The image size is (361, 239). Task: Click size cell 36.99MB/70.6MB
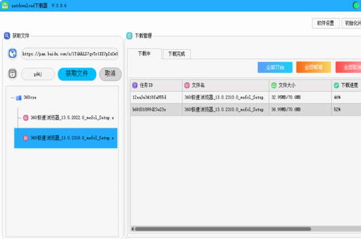(x=300, y=109)
